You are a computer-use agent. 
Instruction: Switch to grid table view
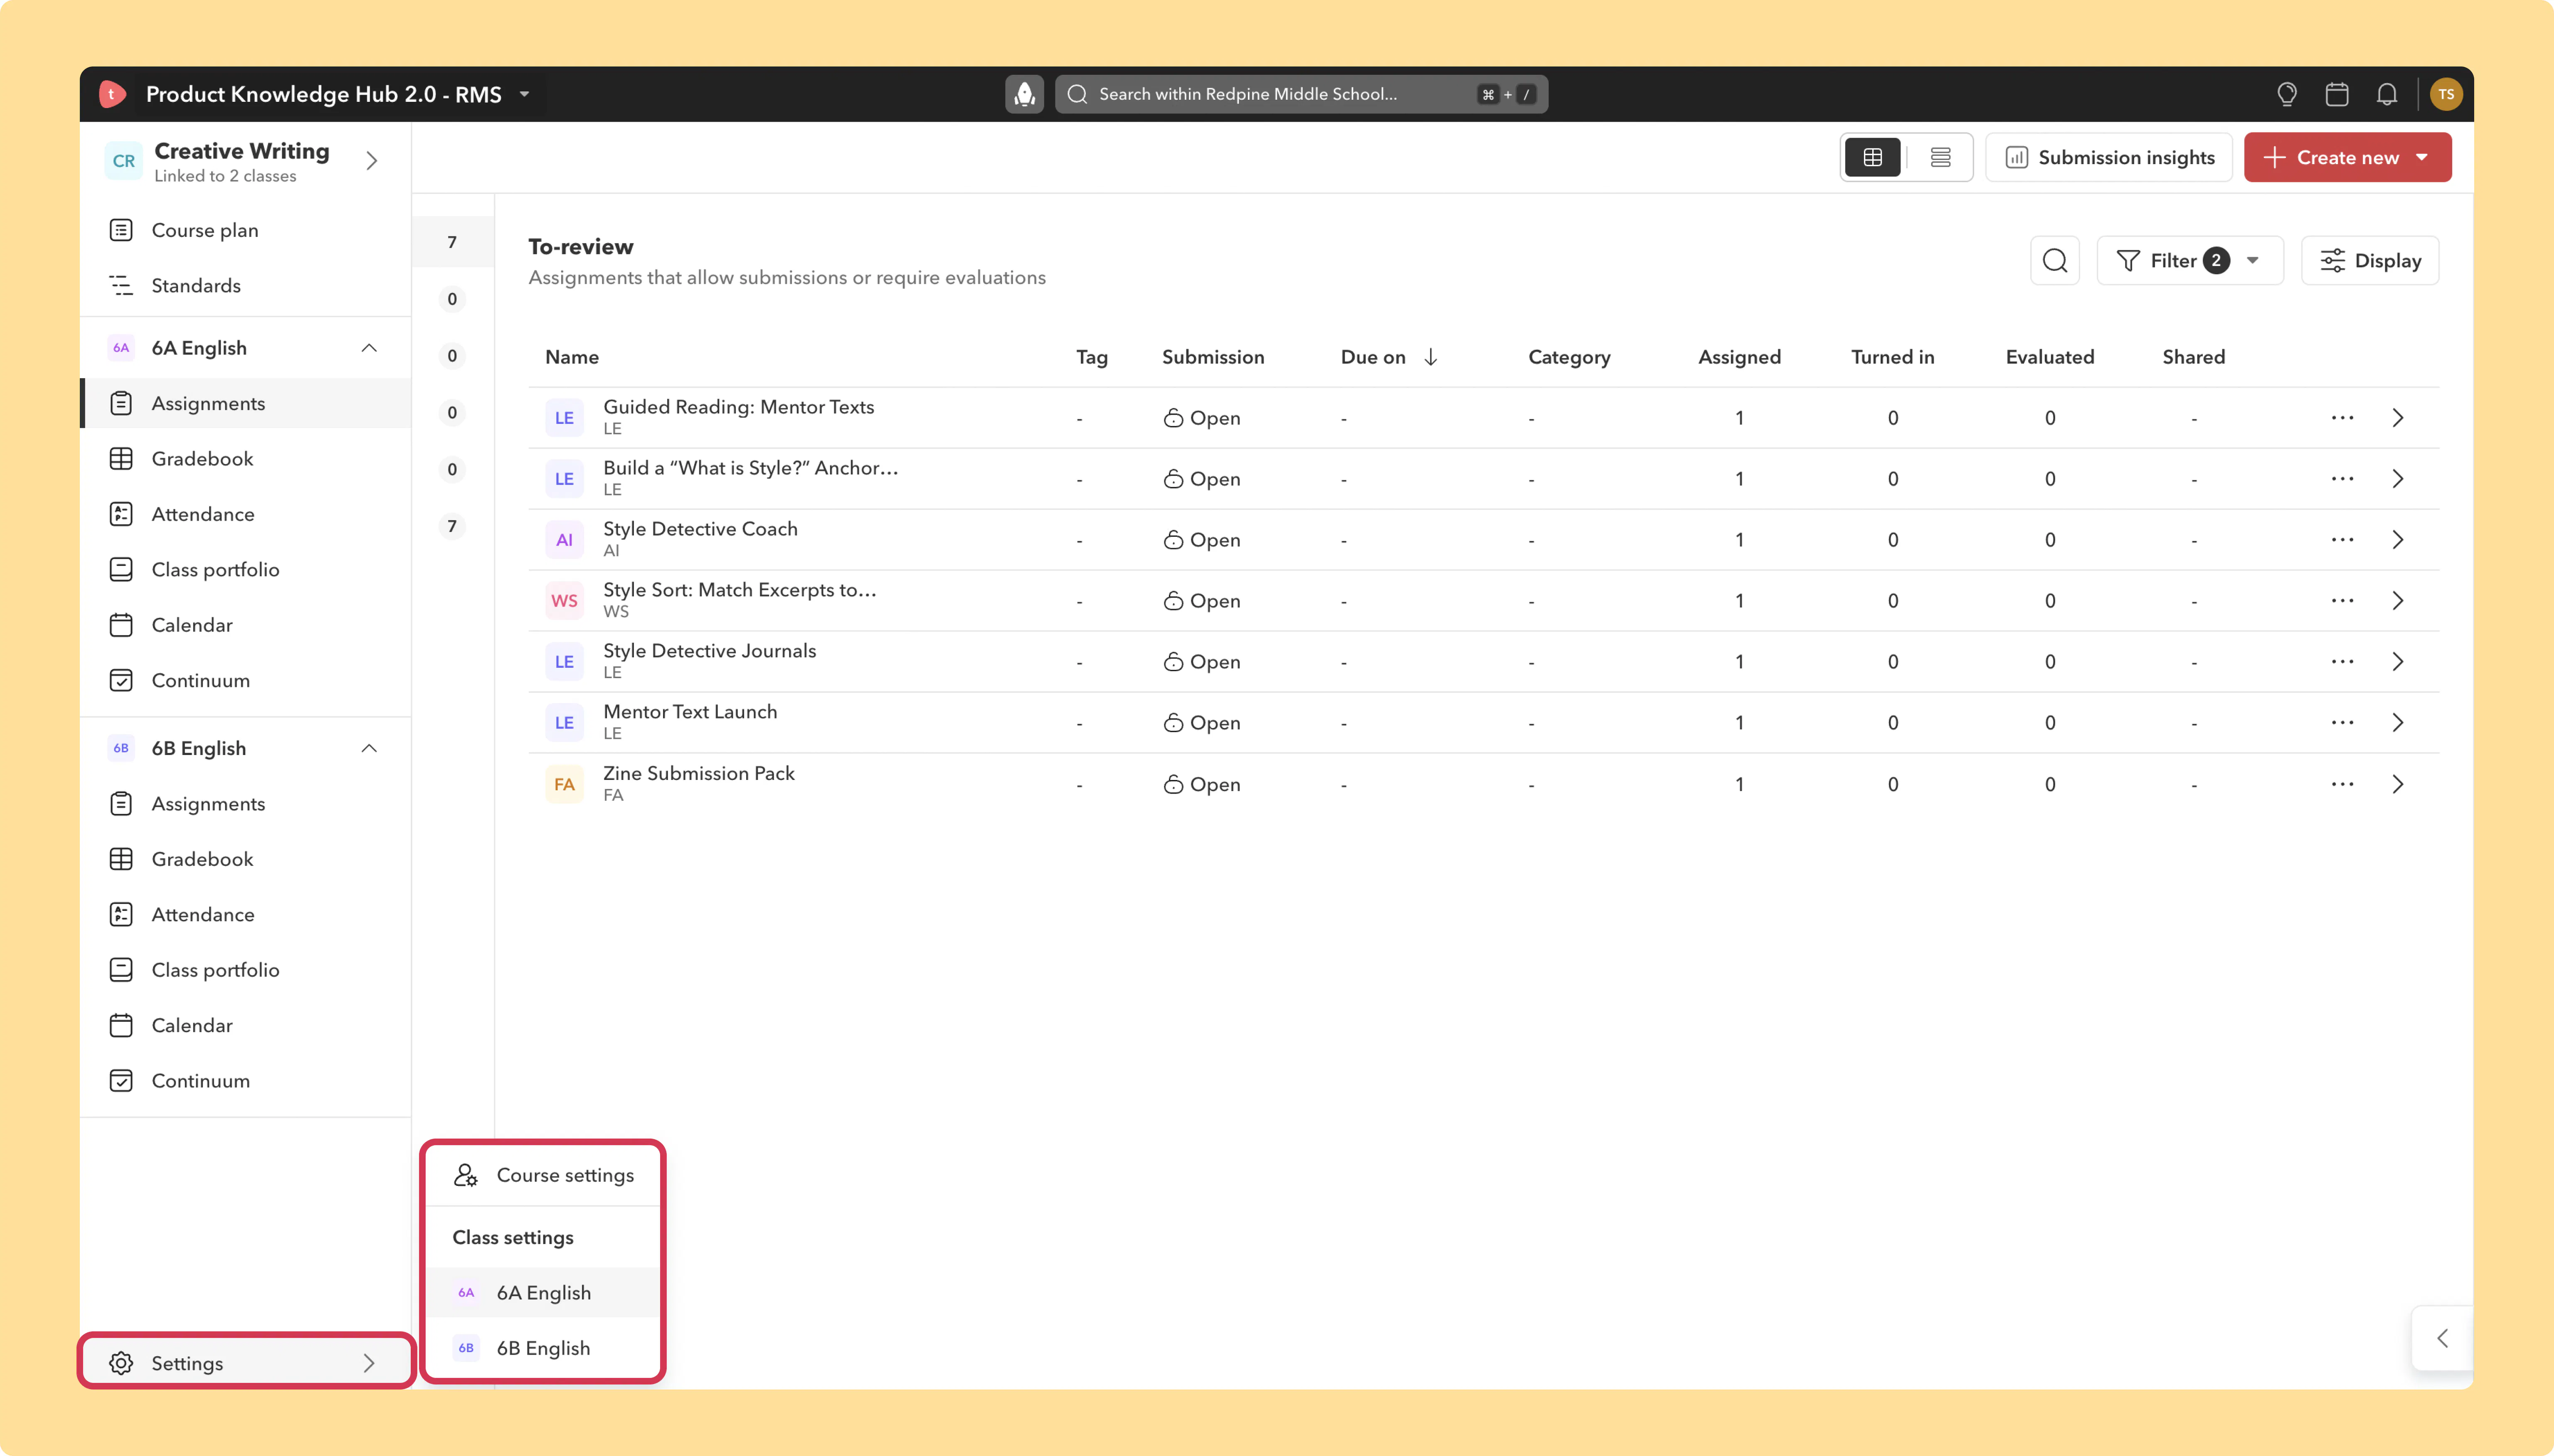pyautogui.click(x=1873, y=157)
